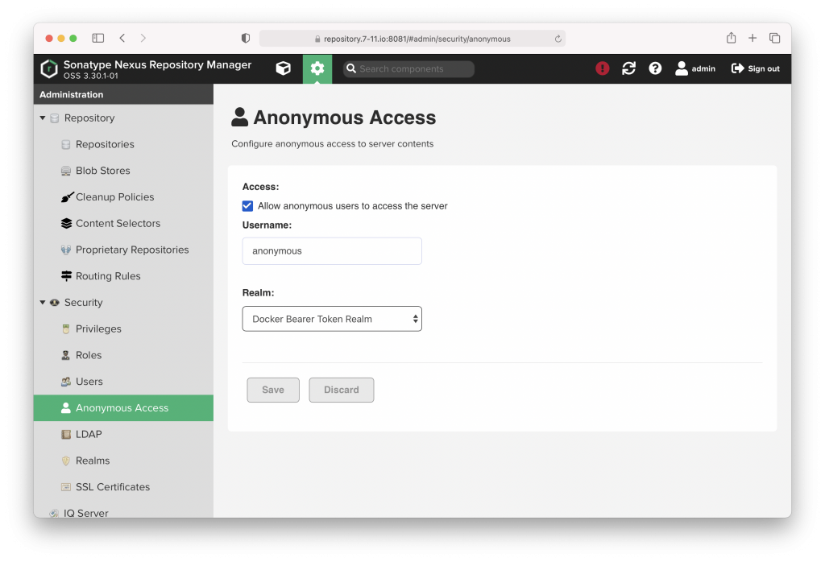Open the Nexus help menu

pos(655,68)
